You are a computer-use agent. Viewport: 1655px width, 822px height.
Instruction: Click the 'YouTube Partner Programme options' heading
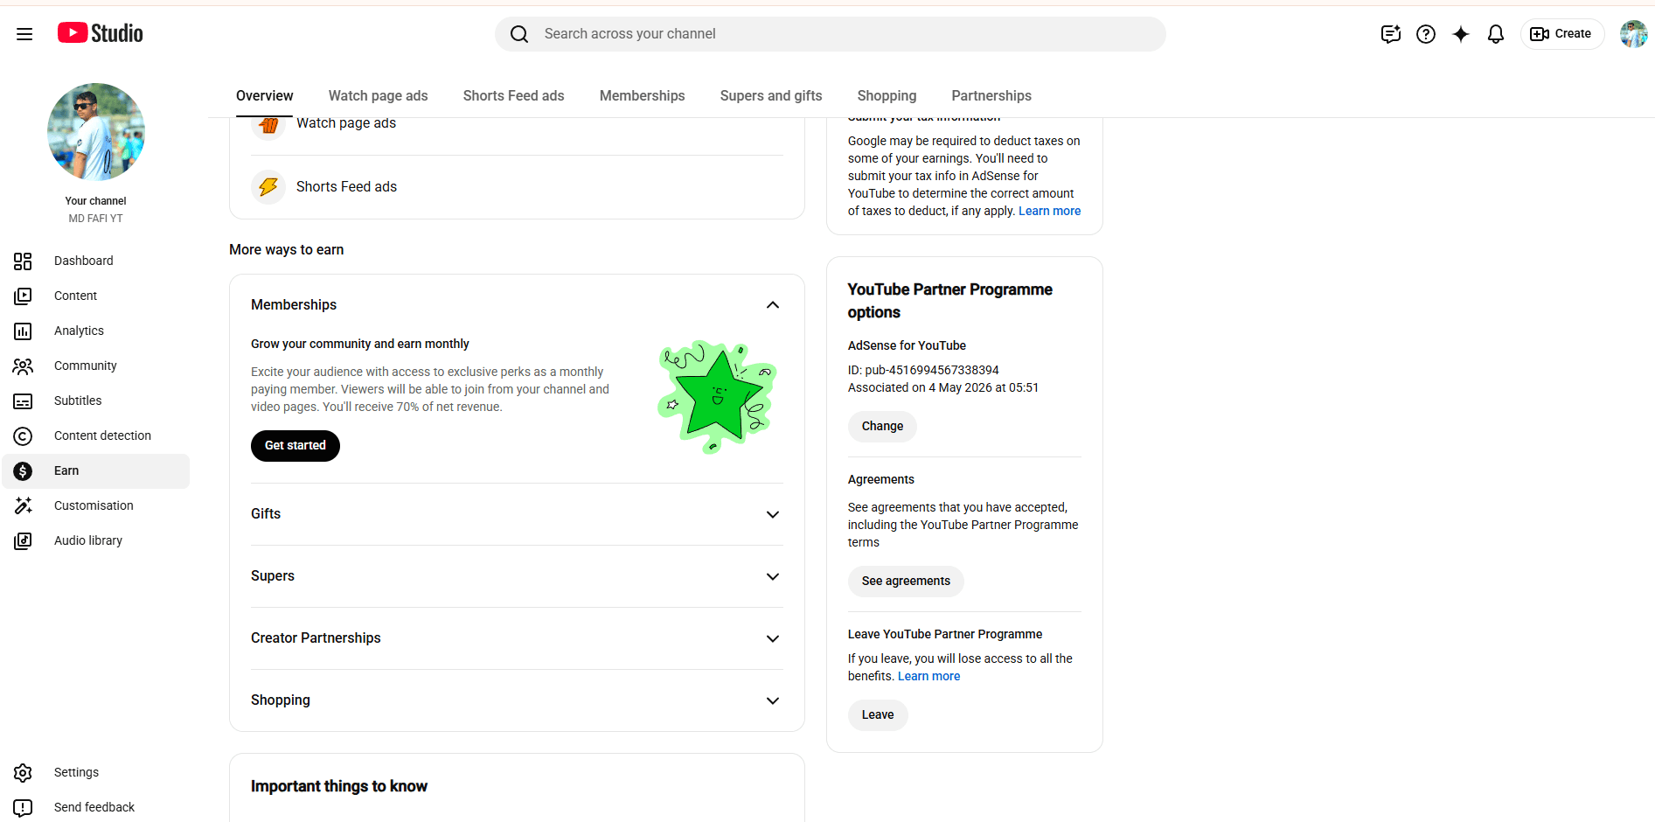coord(950,301)
